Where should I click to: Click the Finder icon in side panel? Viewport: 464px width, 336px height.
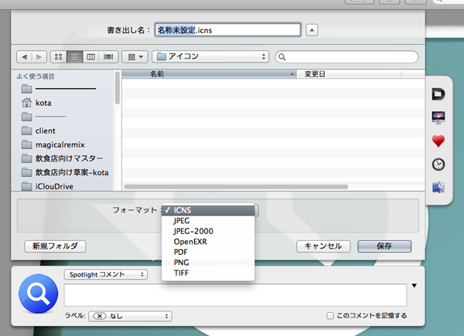coord(438,188)
